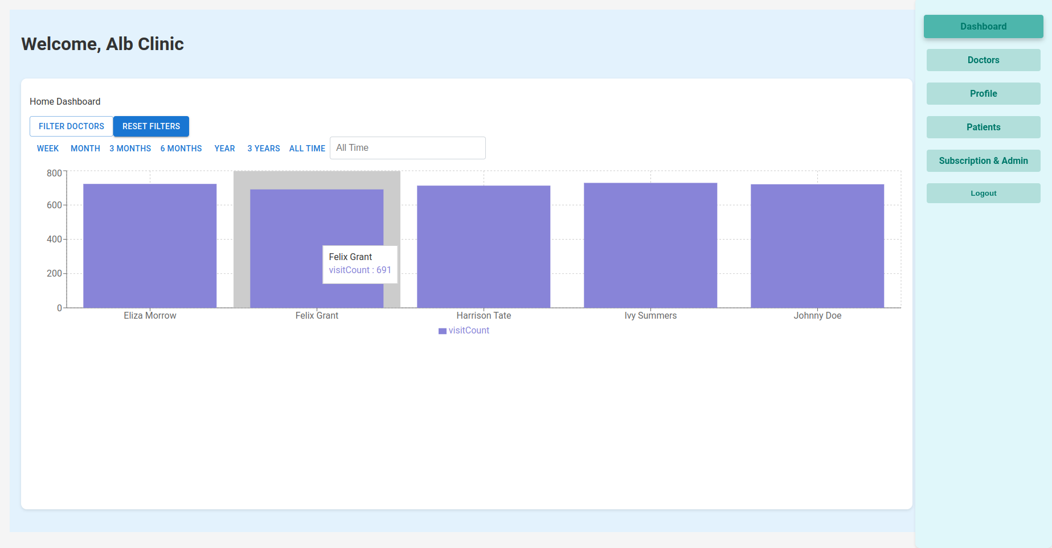The height and width of the screenshot is (548, 1052).
Task: Click the Ivy Summers axis label
Action: (x=650, y=316)
